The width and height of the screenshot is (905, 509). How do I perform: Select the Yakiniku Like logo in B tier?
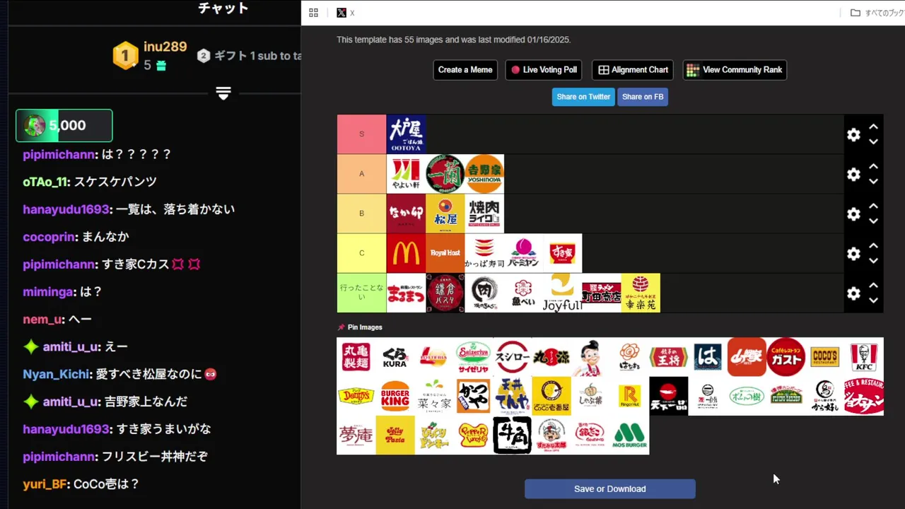[x=484, y=213]
